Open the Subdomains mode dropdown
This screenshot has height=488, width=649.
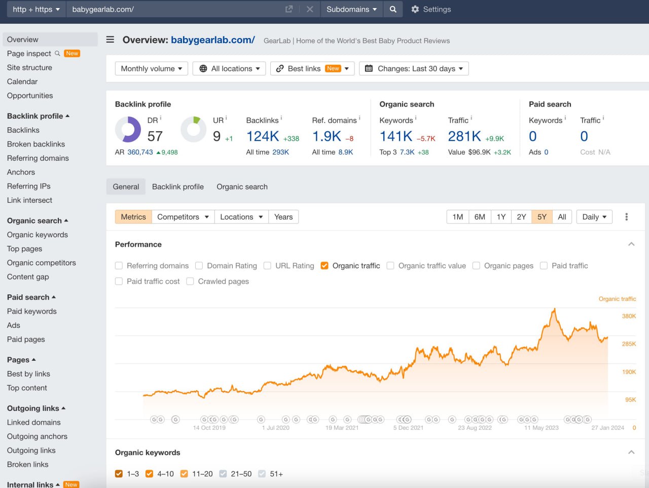[x=351, y=9]
